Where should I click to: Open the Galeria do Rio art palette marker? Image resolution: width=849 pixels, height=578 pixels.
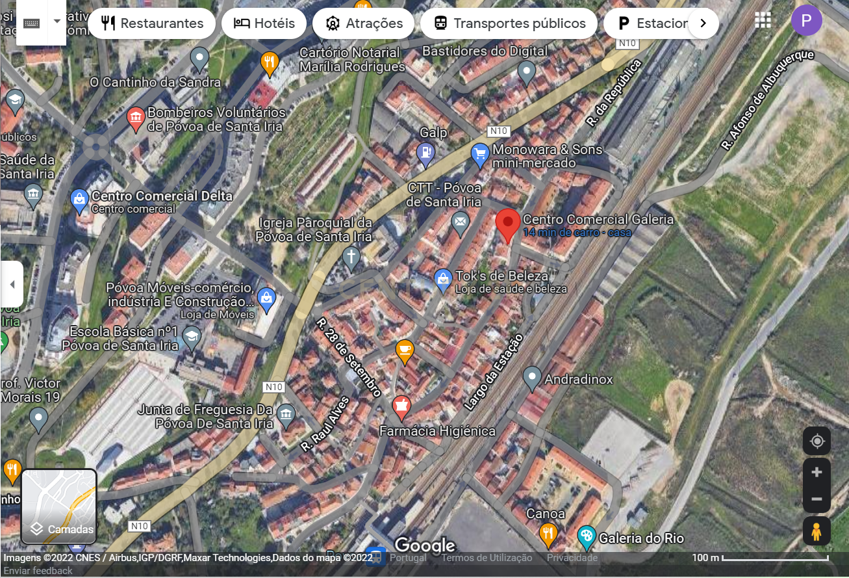tap(587, 537)
